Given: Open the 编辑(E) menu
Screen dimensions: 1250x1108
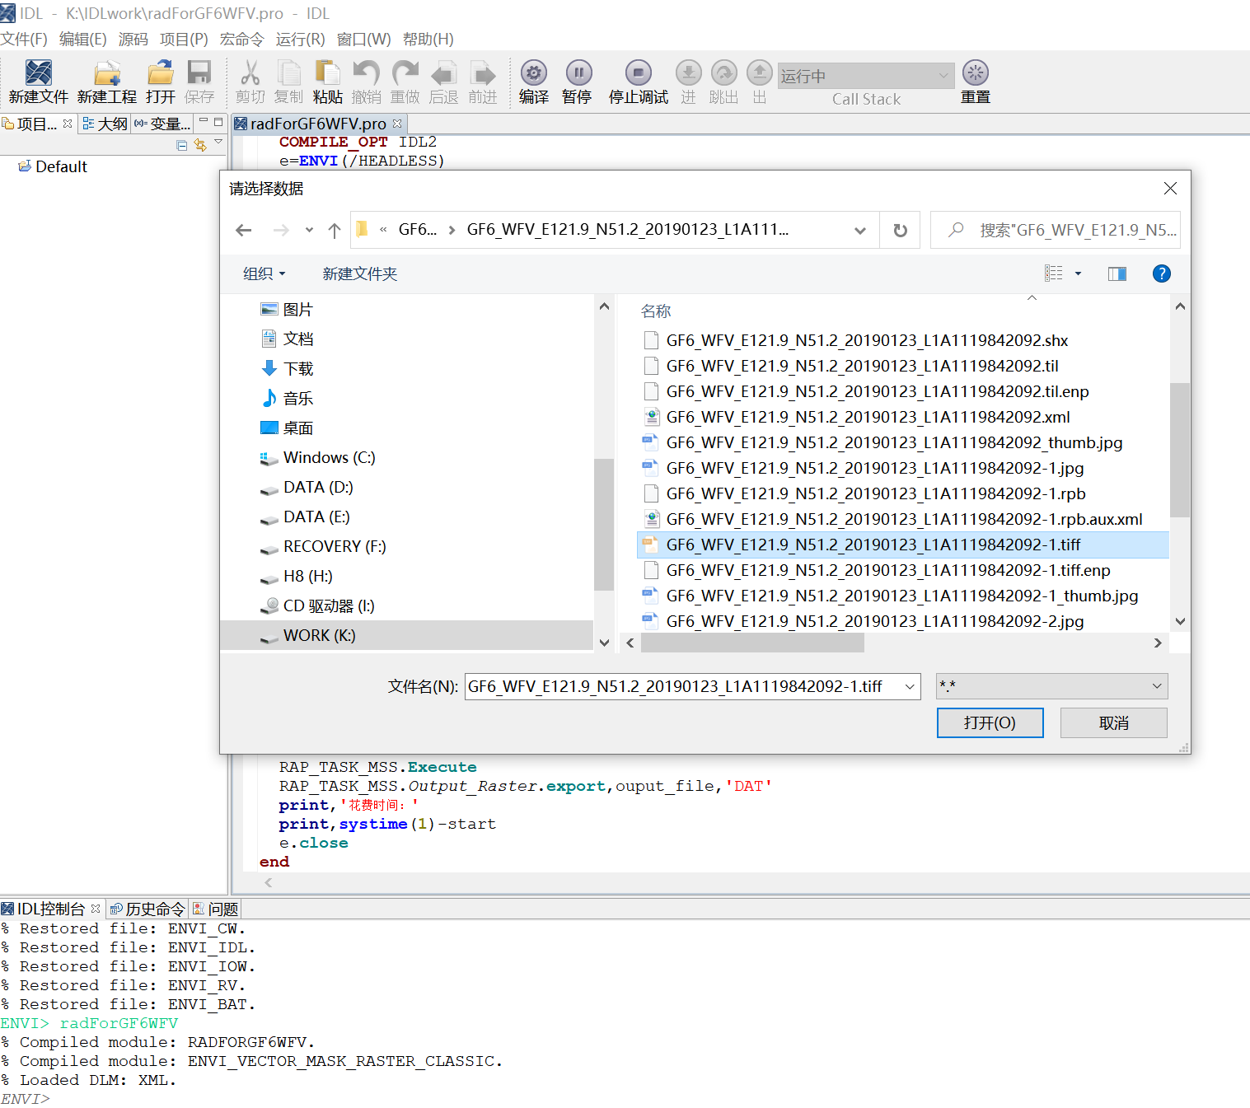Looking at the screenshot, I should (x=82, y=39).
